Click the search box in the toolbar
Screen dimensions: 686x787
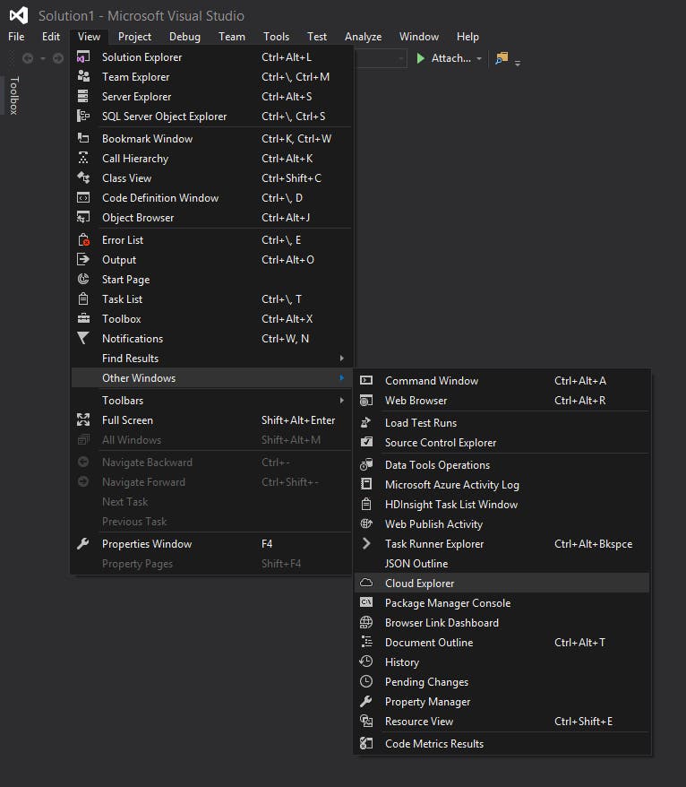381,58
